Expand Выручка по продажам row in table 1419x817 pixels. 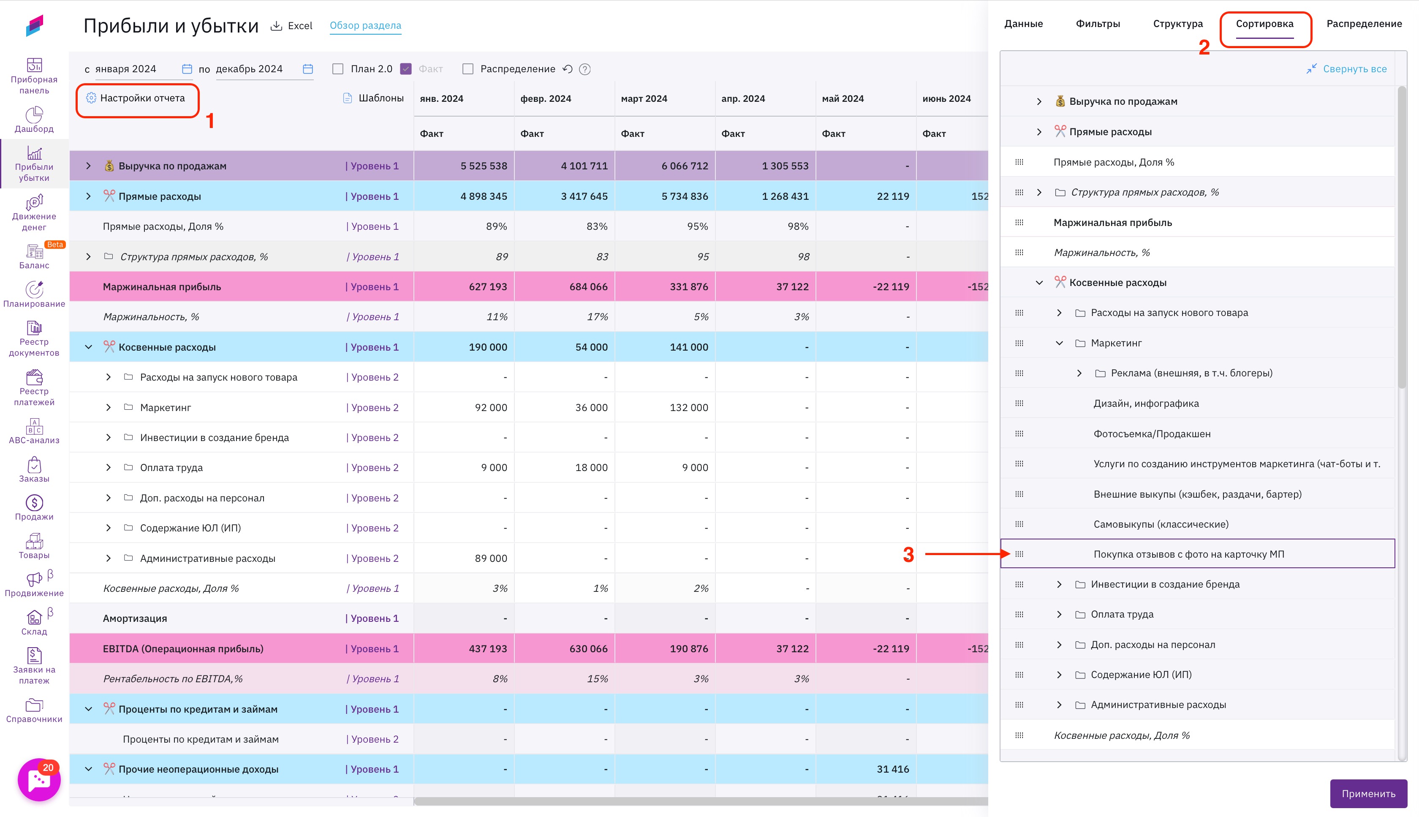(x=88, y=166)
